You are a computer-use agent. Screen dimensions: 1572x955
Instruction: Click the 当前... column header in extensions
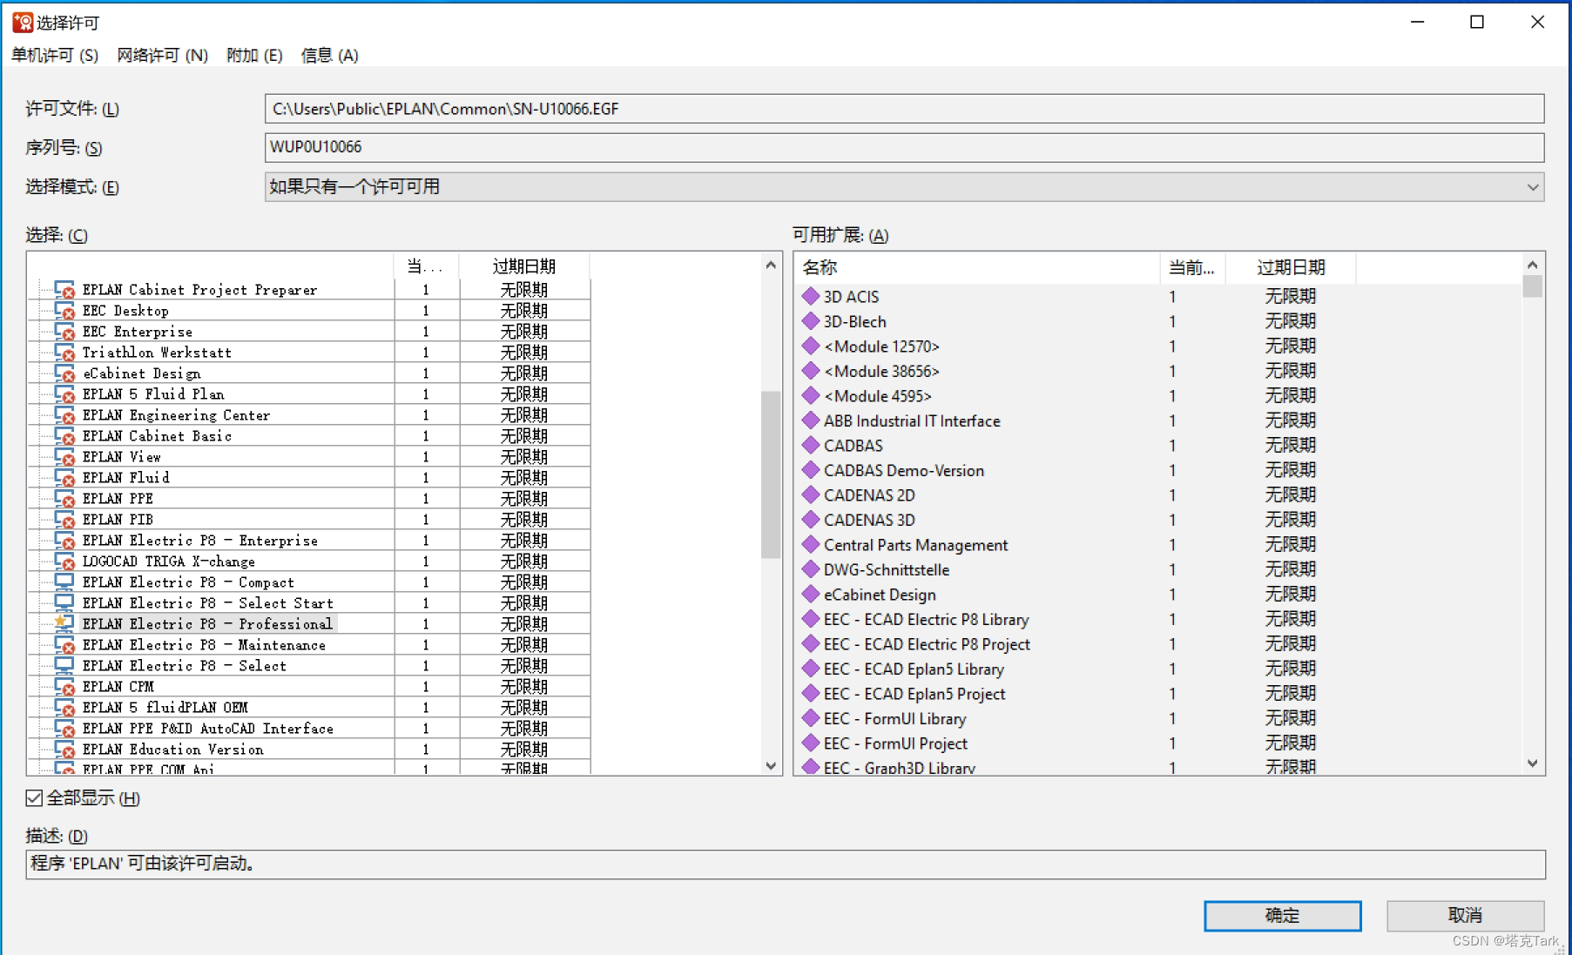click(x=1192, y=267)
